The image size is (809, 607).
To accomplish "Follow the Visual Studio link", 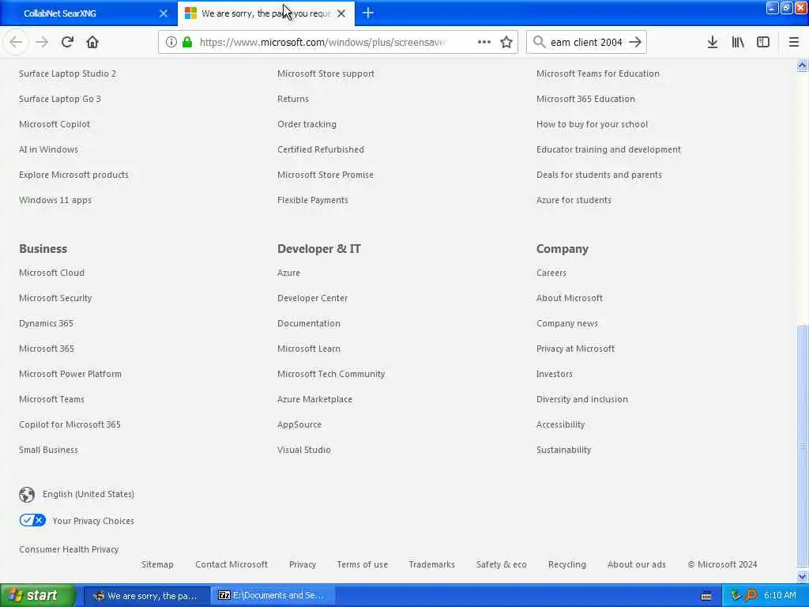I will tap(304, 450).
